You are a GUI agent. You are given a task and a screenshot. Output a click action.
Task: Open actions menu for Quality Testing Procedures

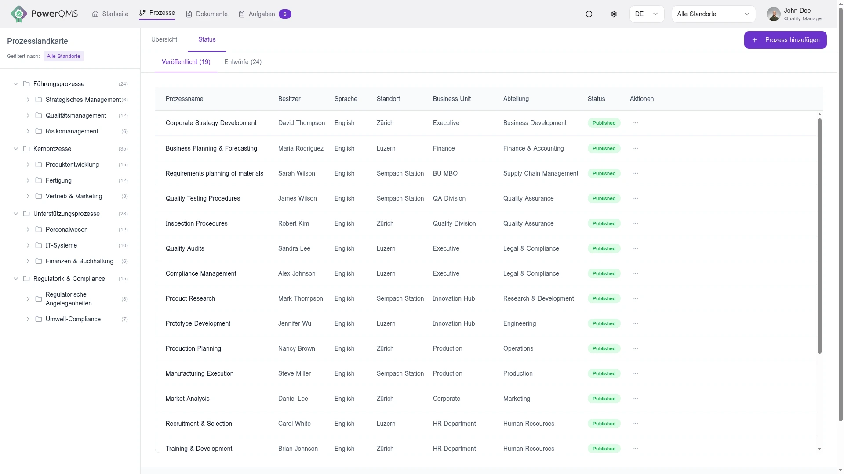click(x=635, y=198)
